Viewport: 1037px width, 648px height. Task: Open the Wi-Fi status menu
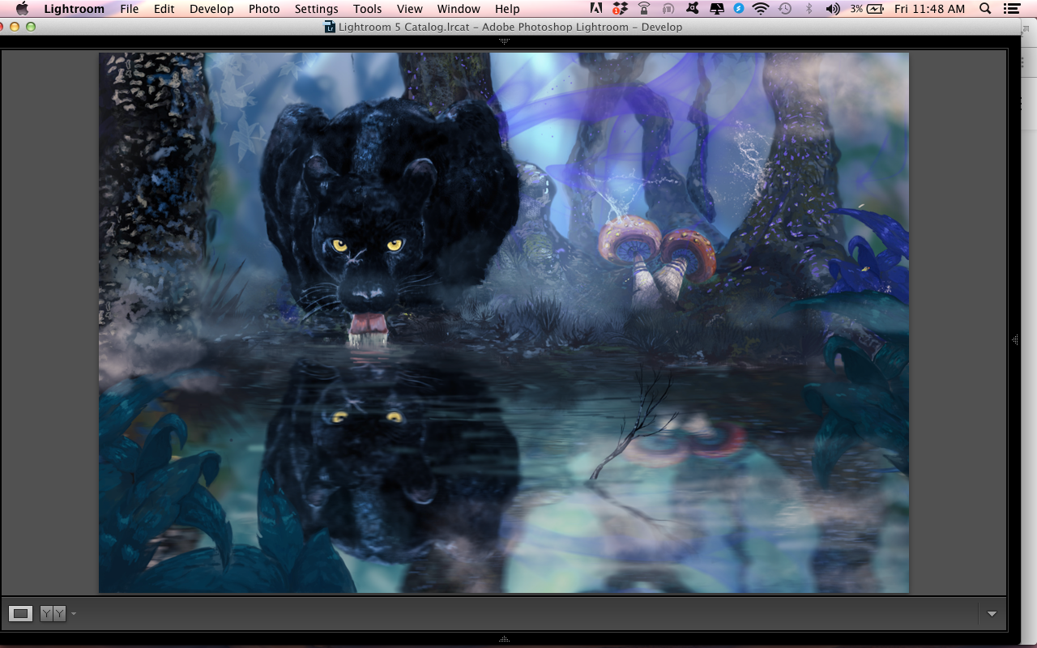[760, 9]
